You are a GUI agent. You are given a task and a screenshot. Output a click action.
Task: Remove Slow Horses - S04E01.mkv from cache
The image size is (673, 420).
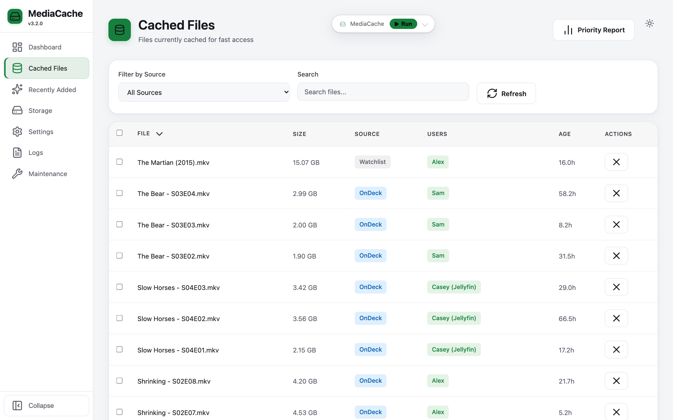tap(616, 350)
